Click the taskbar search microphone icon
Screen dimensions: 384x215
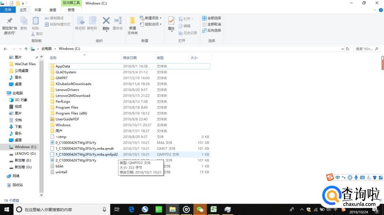[x=104, y=209]
